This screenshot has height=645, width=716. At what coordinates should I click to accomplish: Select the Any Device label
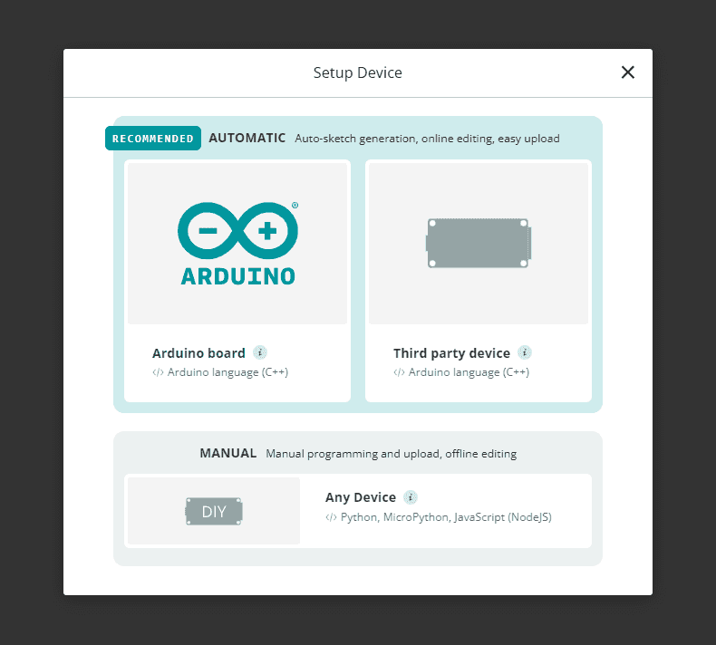point(361,497)
